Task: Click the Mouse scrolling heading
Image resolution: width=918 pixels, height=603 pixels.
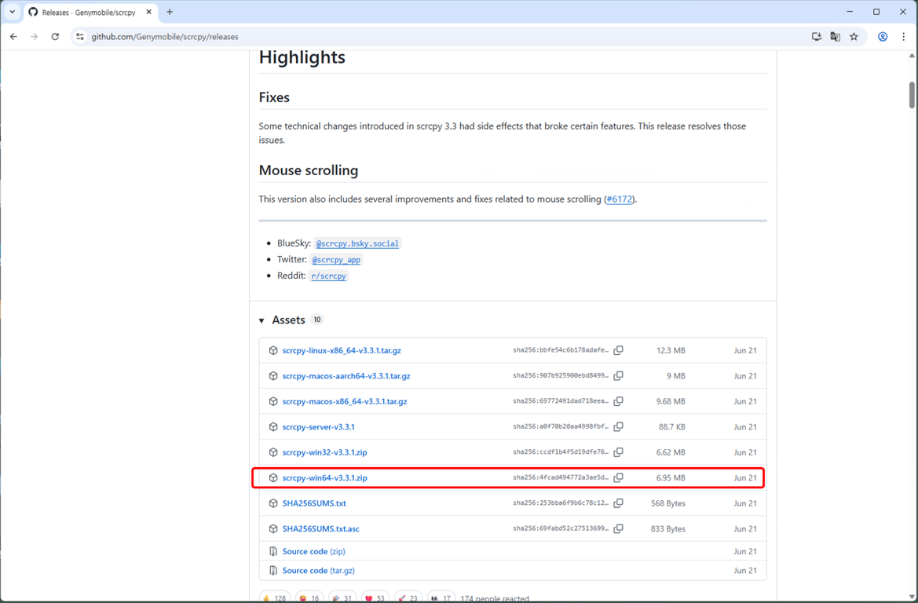Action: [309, 170]
